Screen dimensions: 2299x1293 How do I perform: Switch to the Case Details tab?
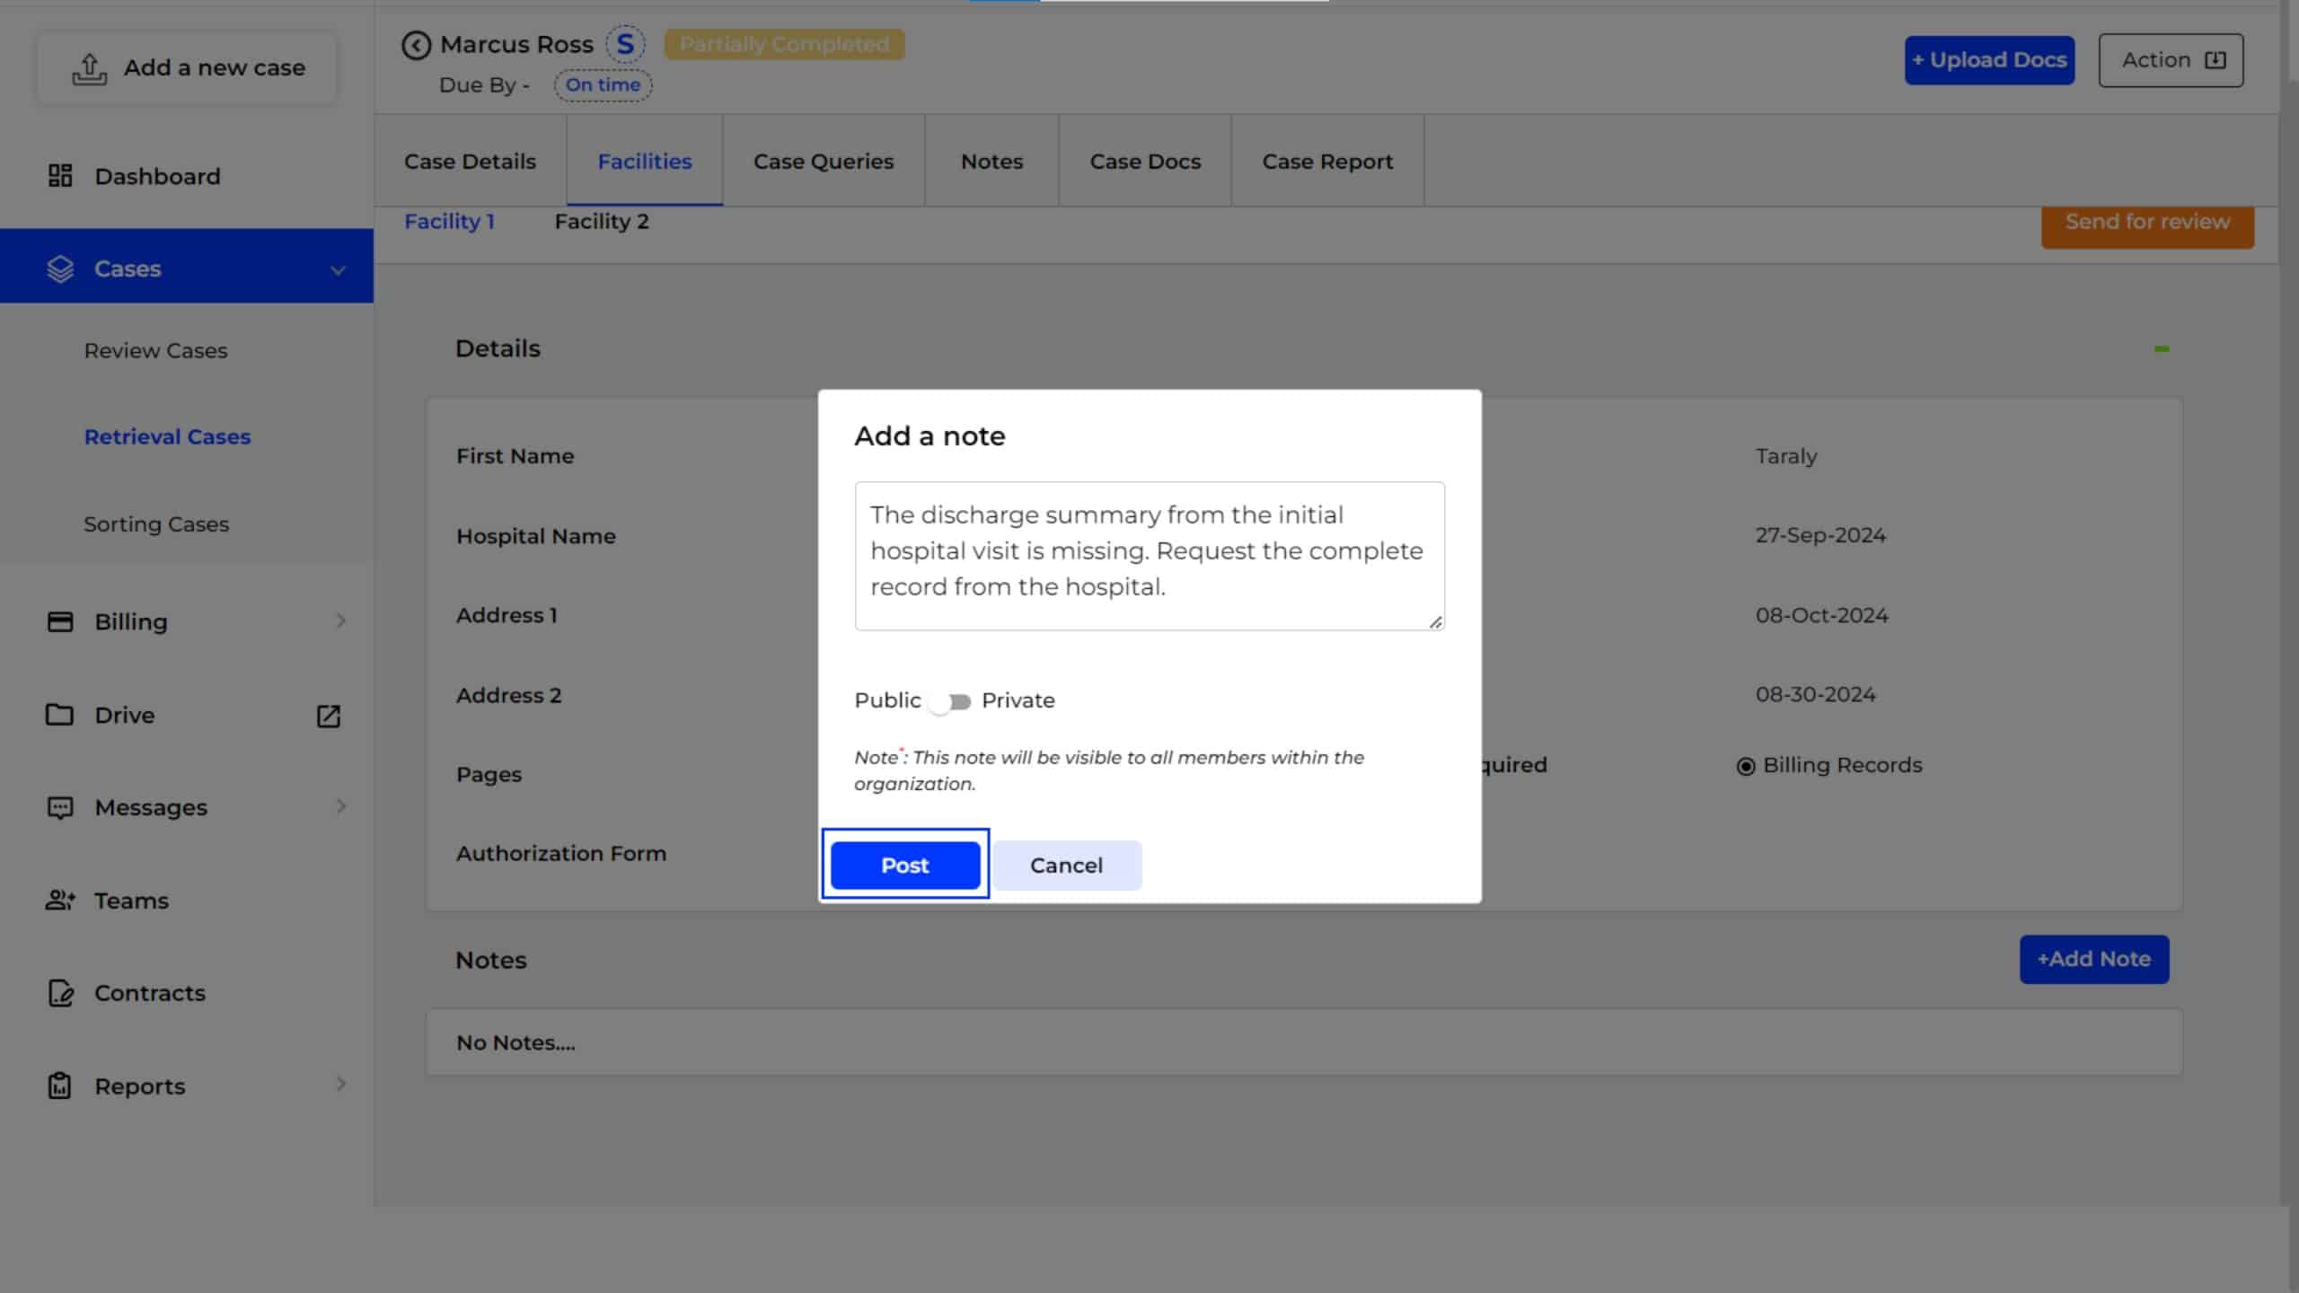470,162
